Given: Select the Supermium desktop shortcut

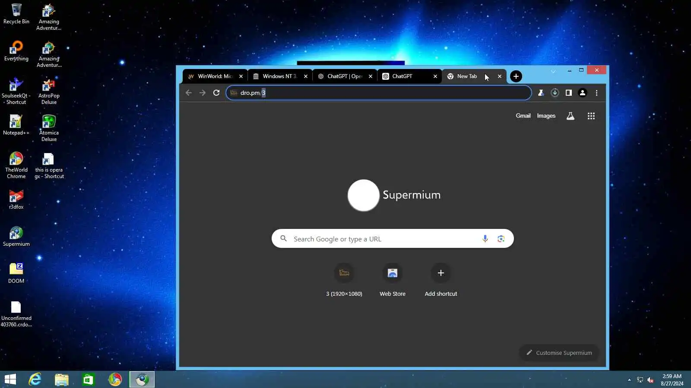Looking at the screenshot, I should pos(16,236).
